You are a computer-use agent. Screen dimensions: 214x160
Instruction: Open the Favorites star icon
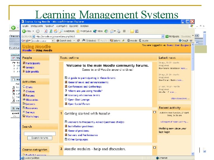click(x=78, y=31)
